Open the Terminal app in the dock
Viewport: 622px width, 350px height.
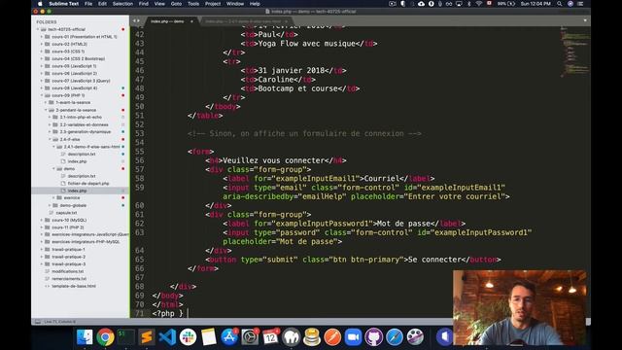tap(125, 337)
